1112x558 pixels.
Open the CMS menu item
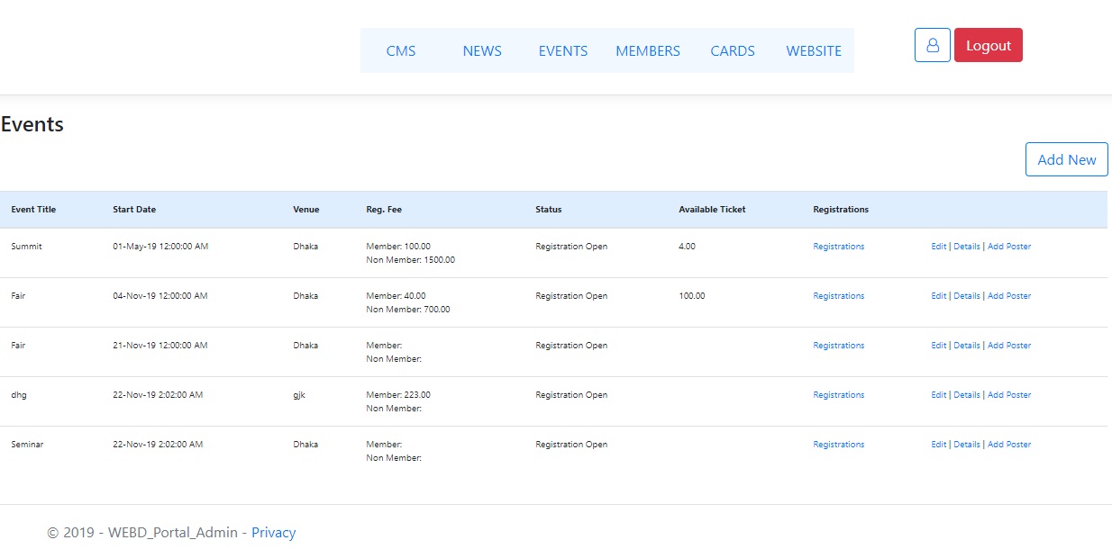pos(401,50)
